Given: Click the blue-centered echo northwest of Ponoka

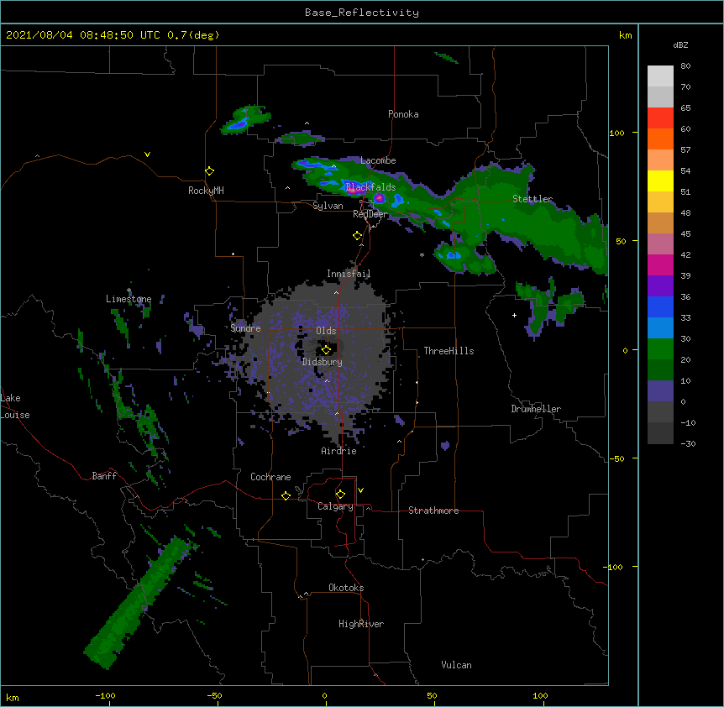Looking at the screenshot, I should pyautogui.click(x=244, y=120).
